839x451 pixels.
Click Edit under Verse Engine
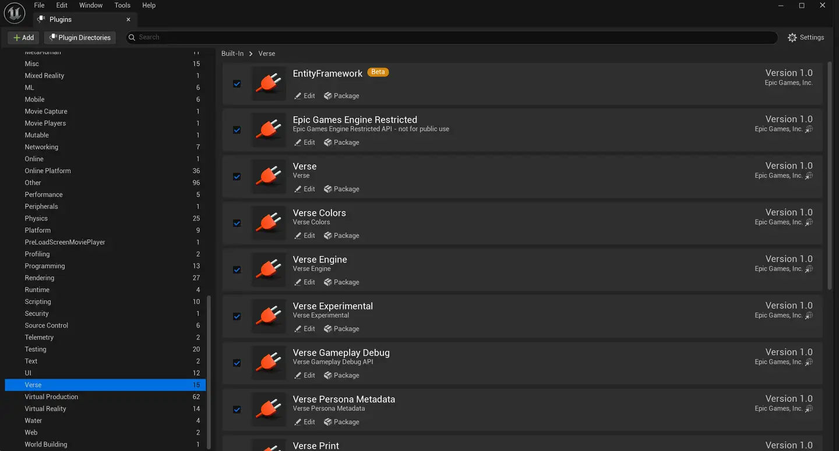click(x=305, y=282)
